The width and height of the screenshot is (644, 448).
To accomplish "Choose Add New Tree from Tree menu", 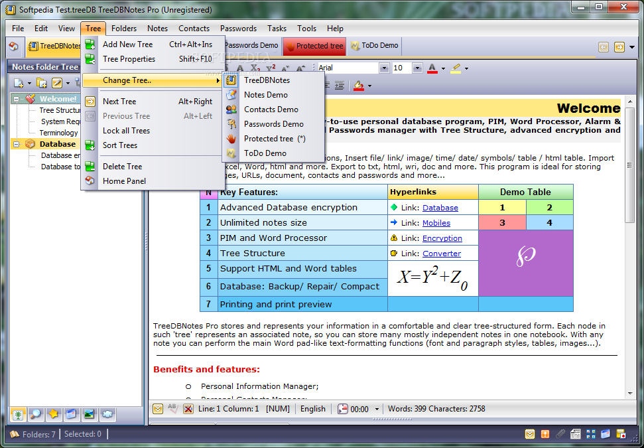I will point(153,44).
